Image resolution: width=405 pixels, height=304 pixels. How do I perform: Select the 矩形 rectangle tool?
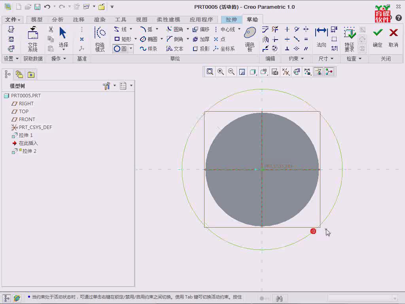pyautogui.click(x=123, y=39)
